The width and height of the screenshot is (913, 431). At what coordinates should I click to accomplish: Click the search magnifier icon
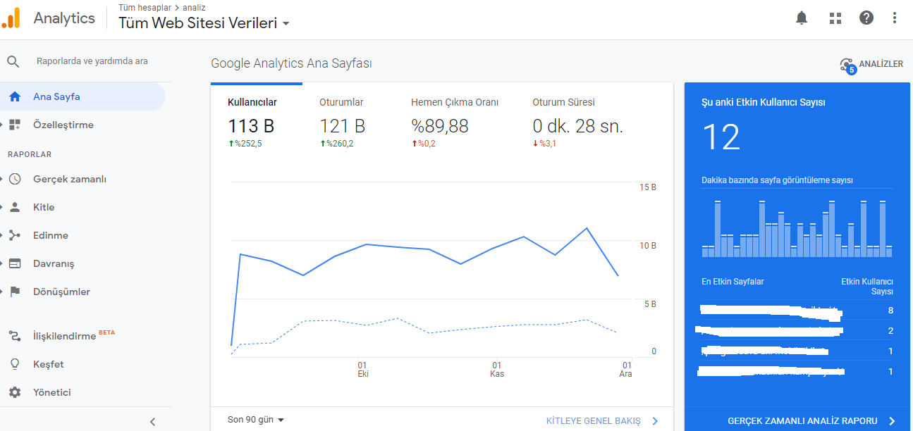point(13,61)
